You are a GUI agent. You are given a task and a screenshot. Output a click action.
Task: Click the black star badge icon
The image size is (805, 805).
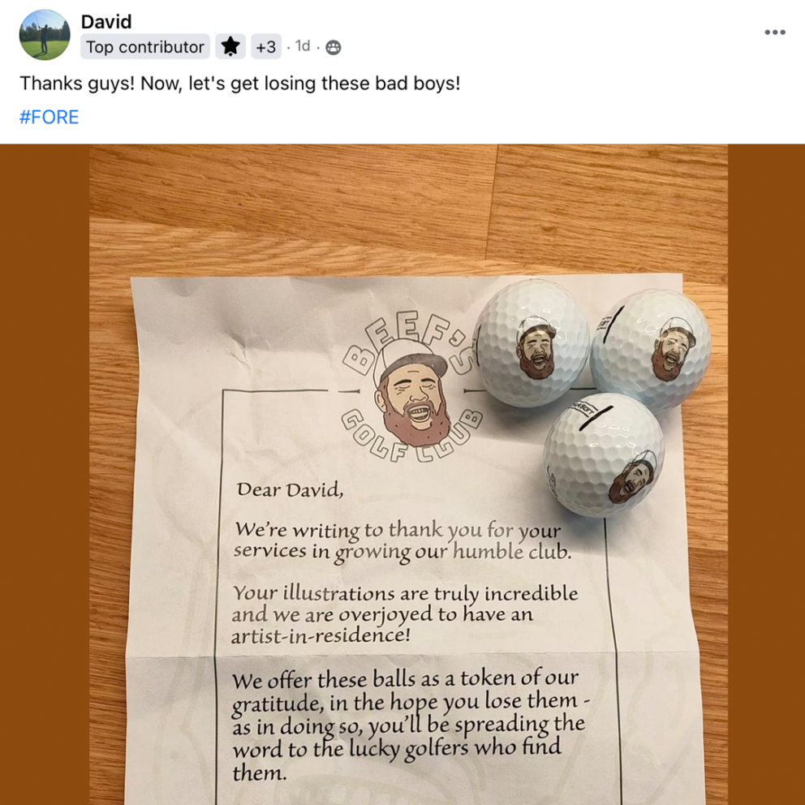[230, 47]
